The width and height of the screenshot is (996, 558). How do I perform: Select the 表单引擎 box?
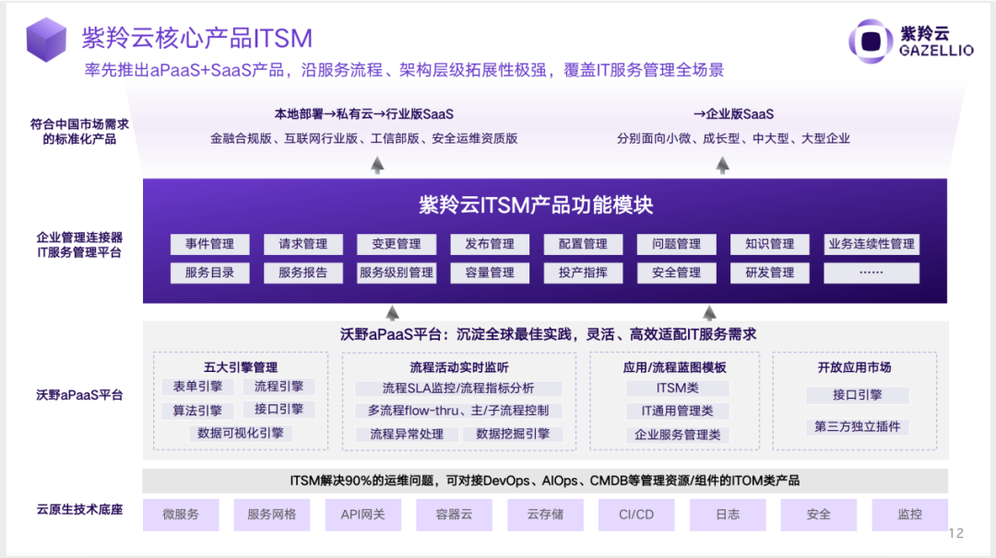pos(197,387)
